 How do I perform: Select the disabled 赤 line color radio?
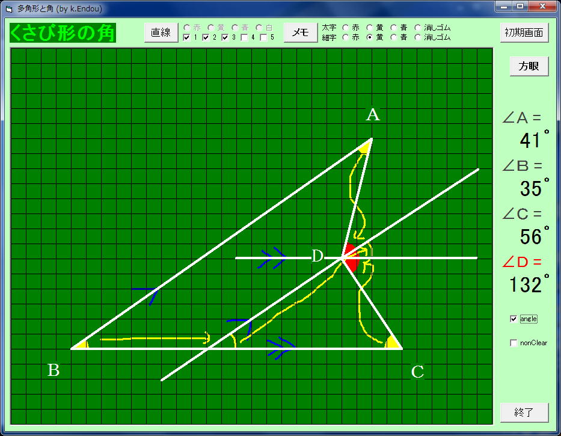[x=186, y=28]
